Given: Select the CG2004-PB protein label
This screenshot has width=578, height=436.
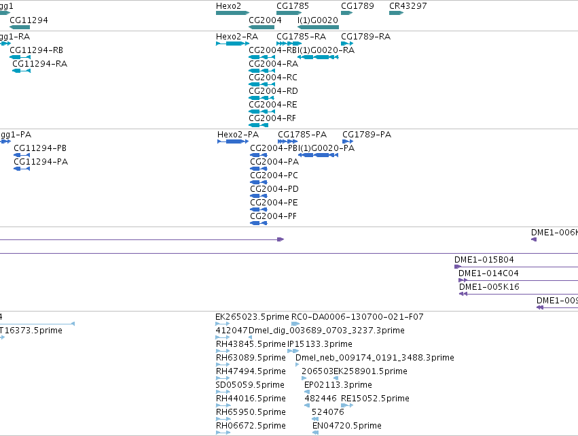Looking at the screenshot, I should [274, 148].
